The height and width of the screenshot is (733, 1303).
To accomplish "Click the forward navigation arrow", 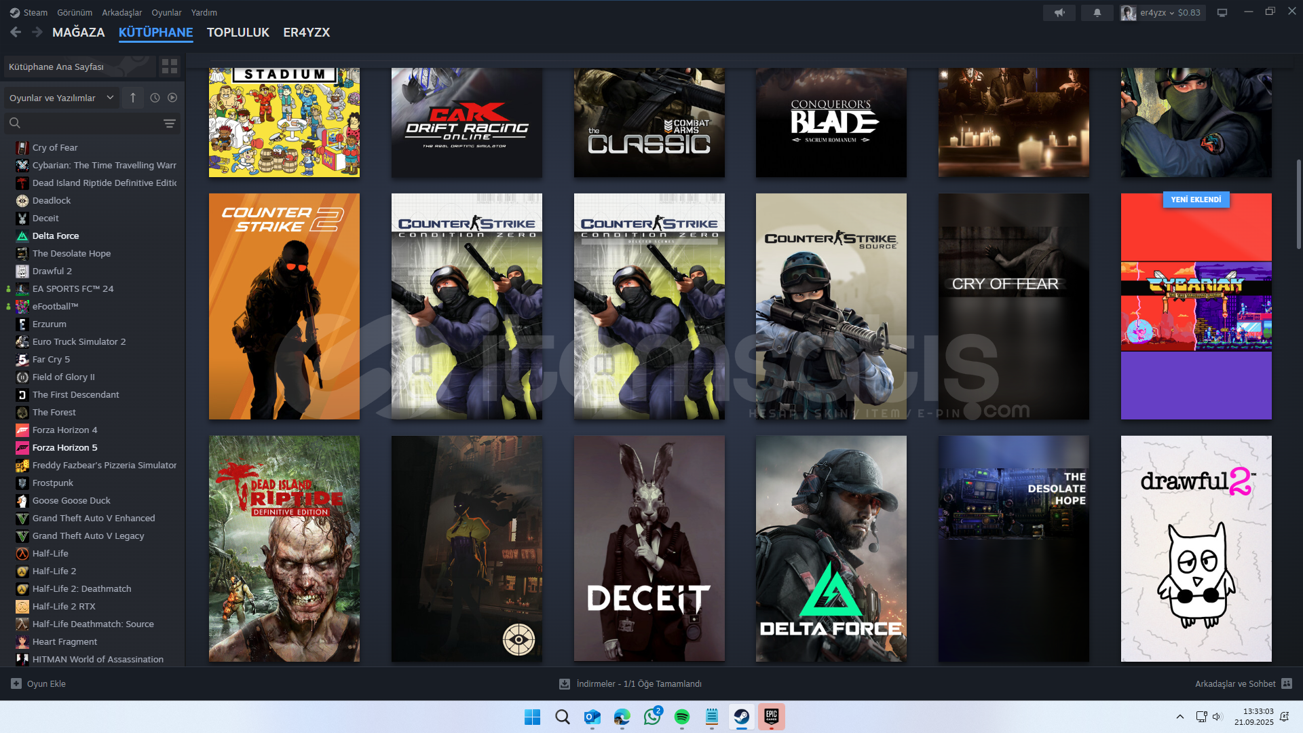I will [x=37, y=32].
